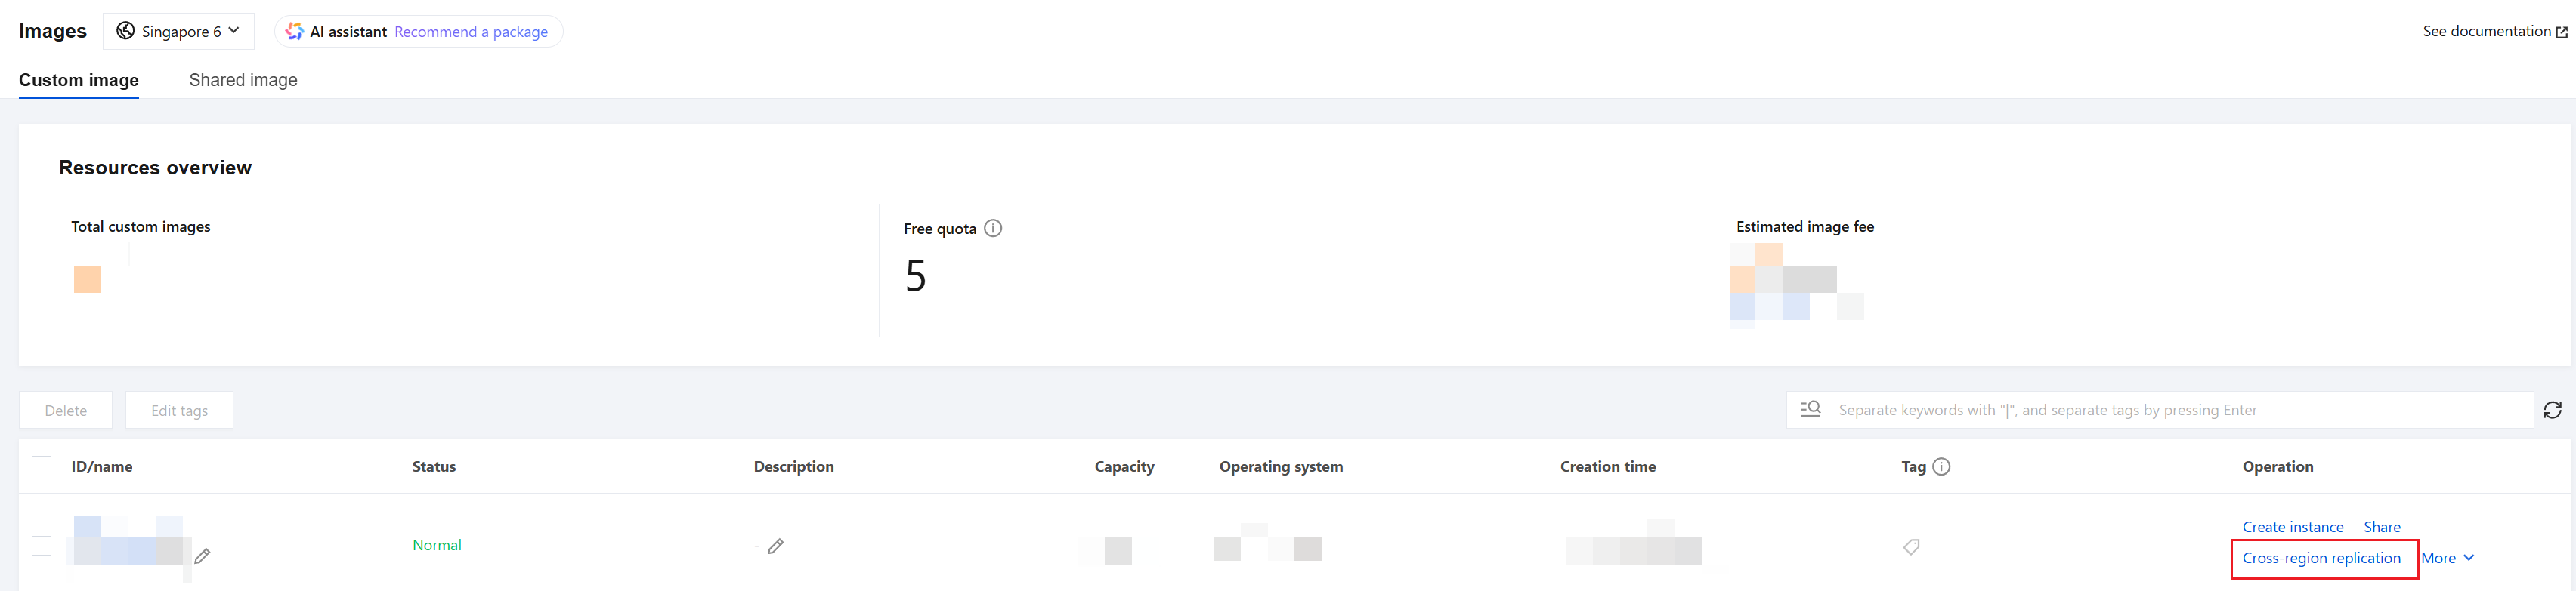Open See documentation link
The height and width of the screenshot is (591, 2576).
tap(2494, 32)
